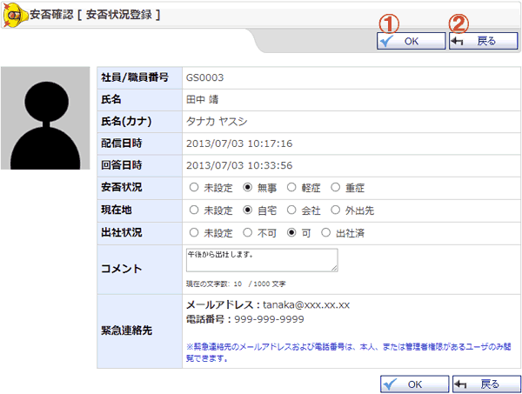Click the bottom 戻る (back) button
The height and width of the screenshot is (394, 522).
click(x=486, y=384)
